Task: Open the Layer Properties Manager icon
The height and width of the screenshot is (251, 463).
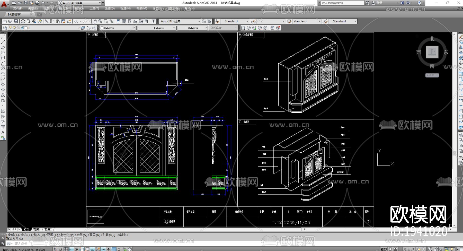Action: coord(5,28)
